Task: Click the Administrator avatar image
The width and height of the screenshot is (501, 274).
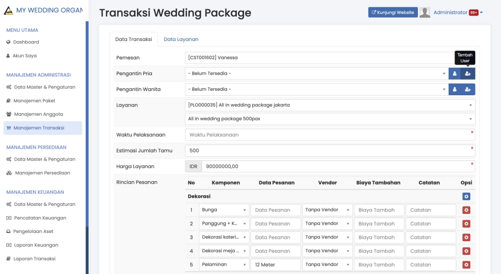Action: (x=425, y=13)
